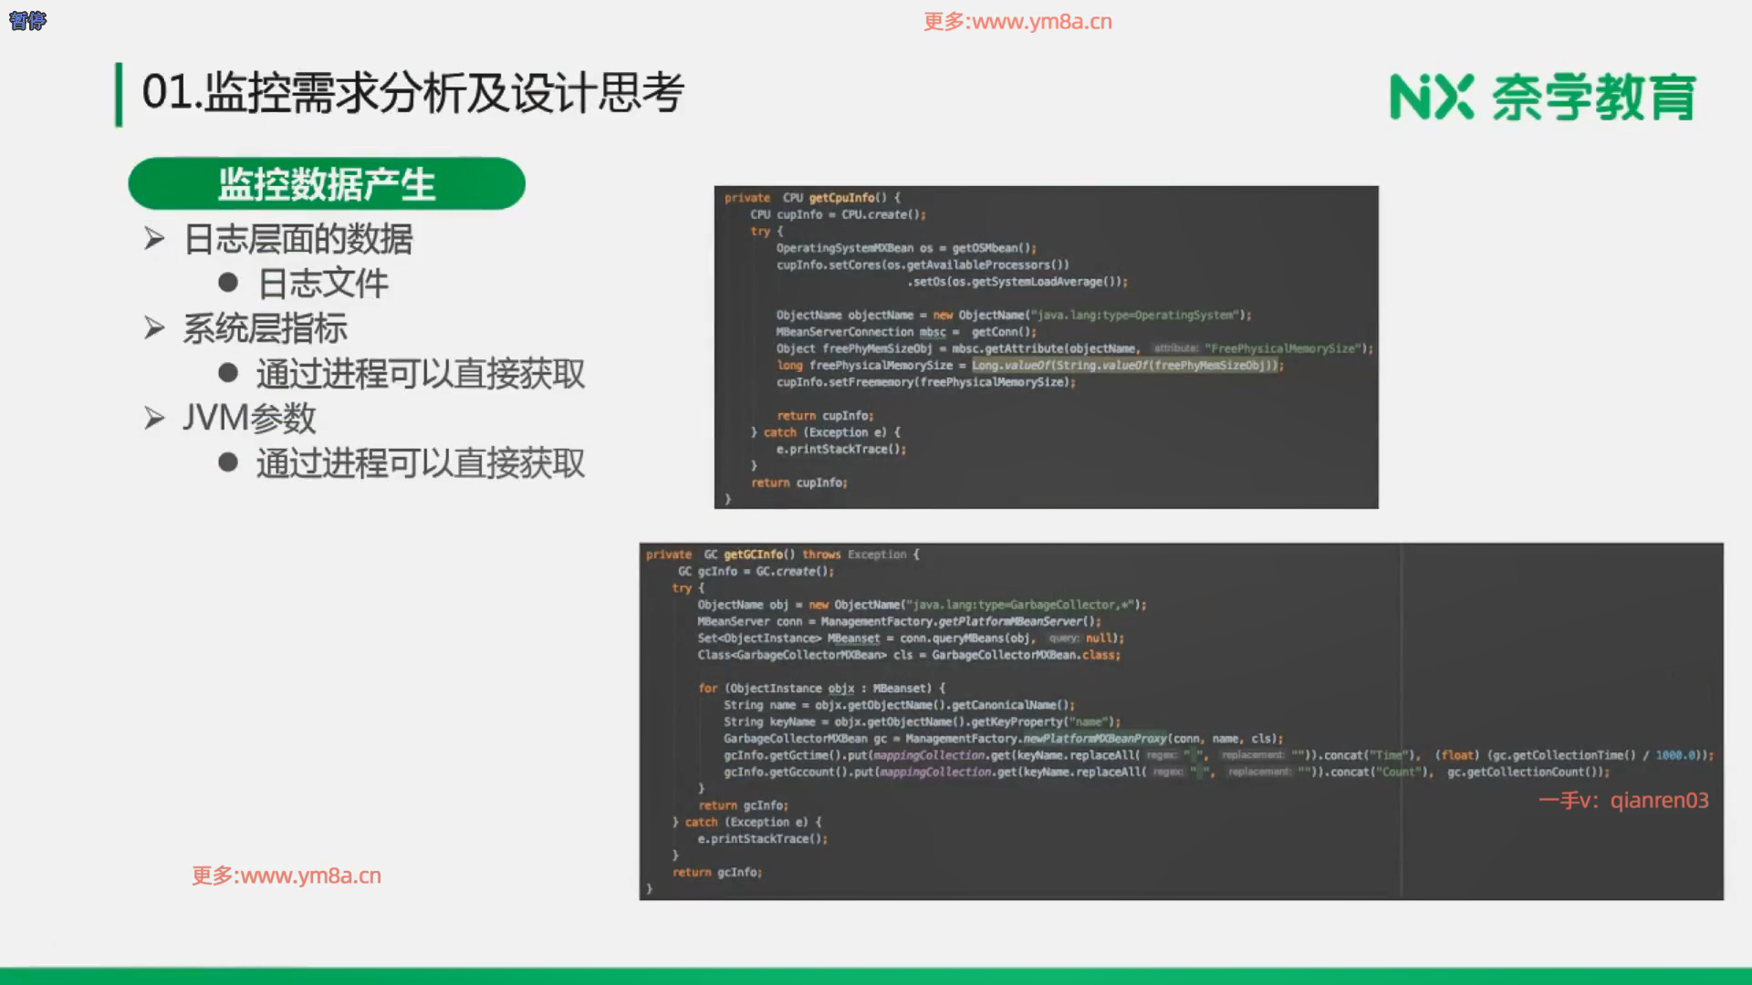This screenshot has height=985, width=1752.
Task: Click the round bullet before 日志文件
Action: pyautogui.click(x=228, y=283)
